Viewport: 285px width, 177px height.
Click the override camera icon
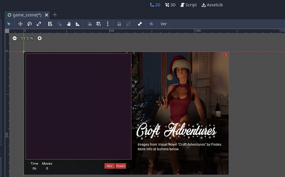click(x=151, y=24)
